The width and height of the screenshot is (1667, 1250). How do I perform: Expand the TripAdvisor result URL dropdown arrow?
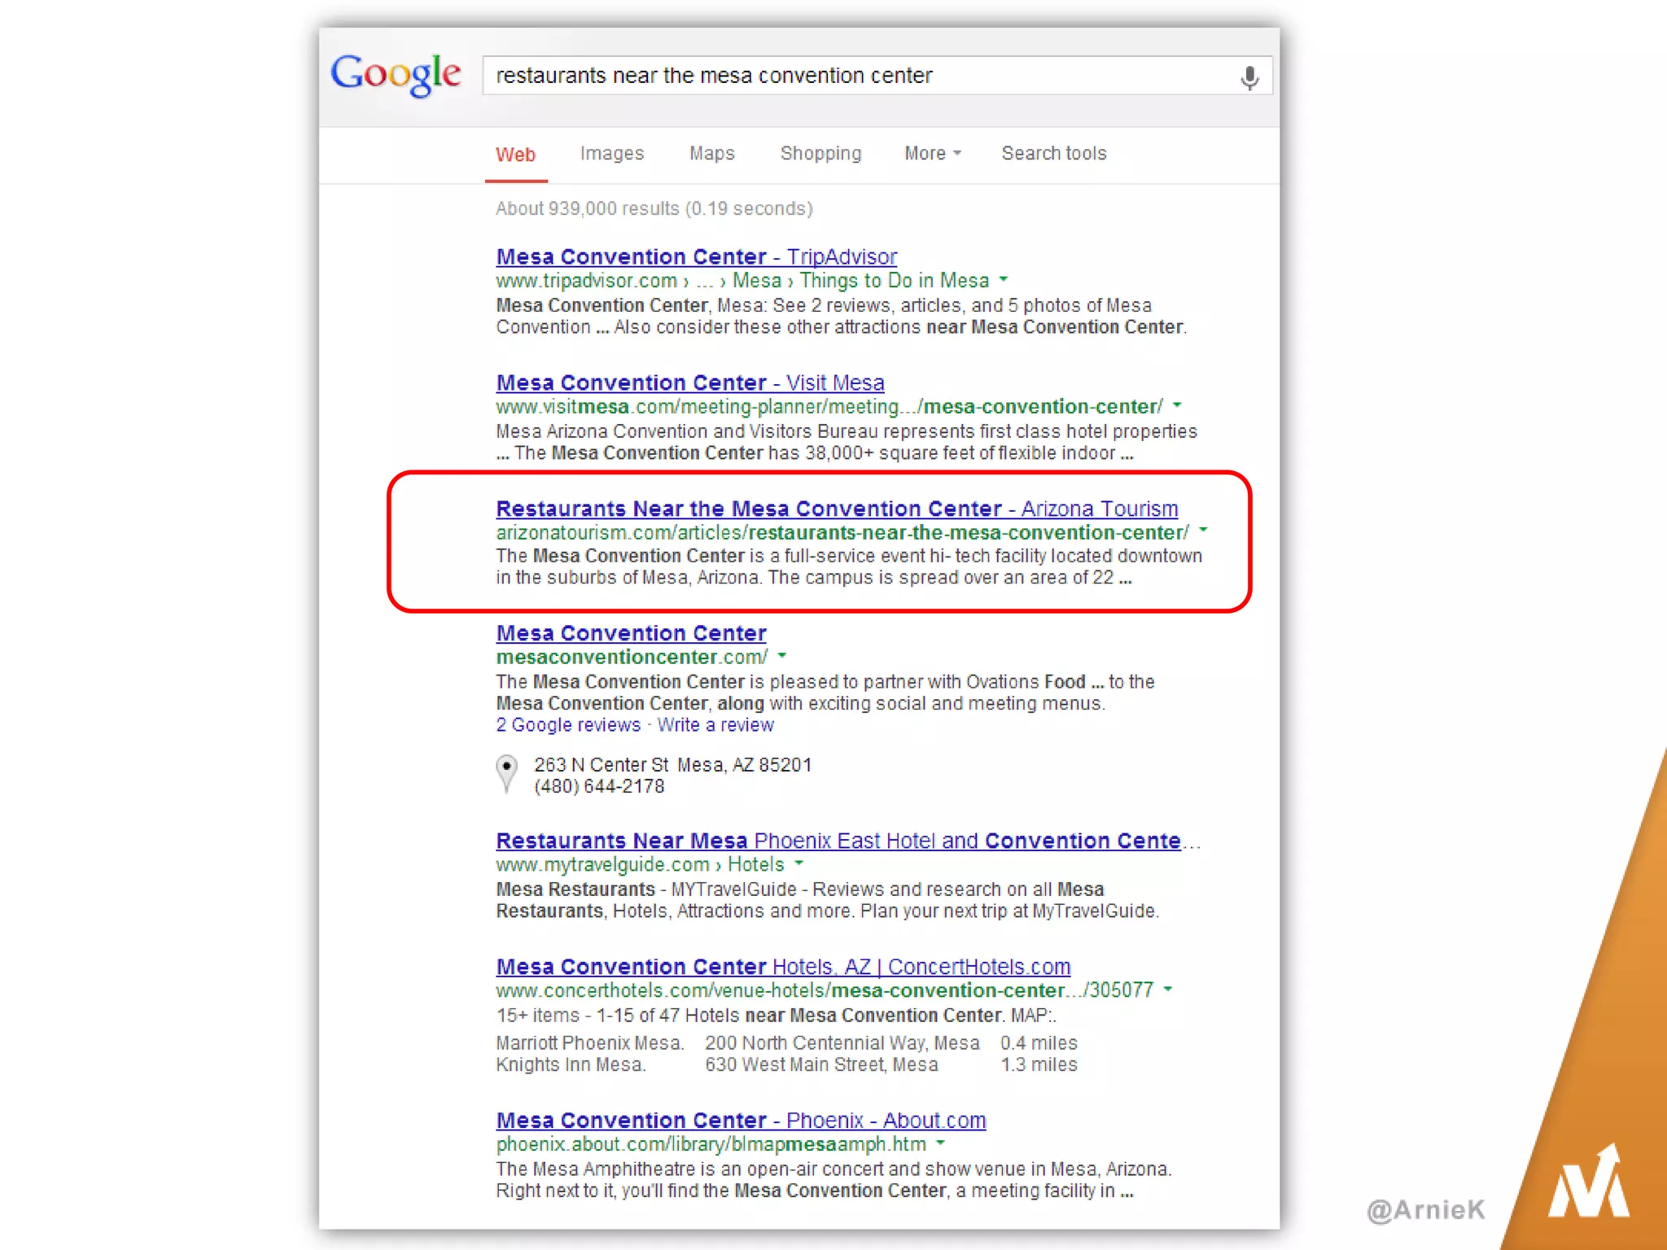coord(1004,279)
